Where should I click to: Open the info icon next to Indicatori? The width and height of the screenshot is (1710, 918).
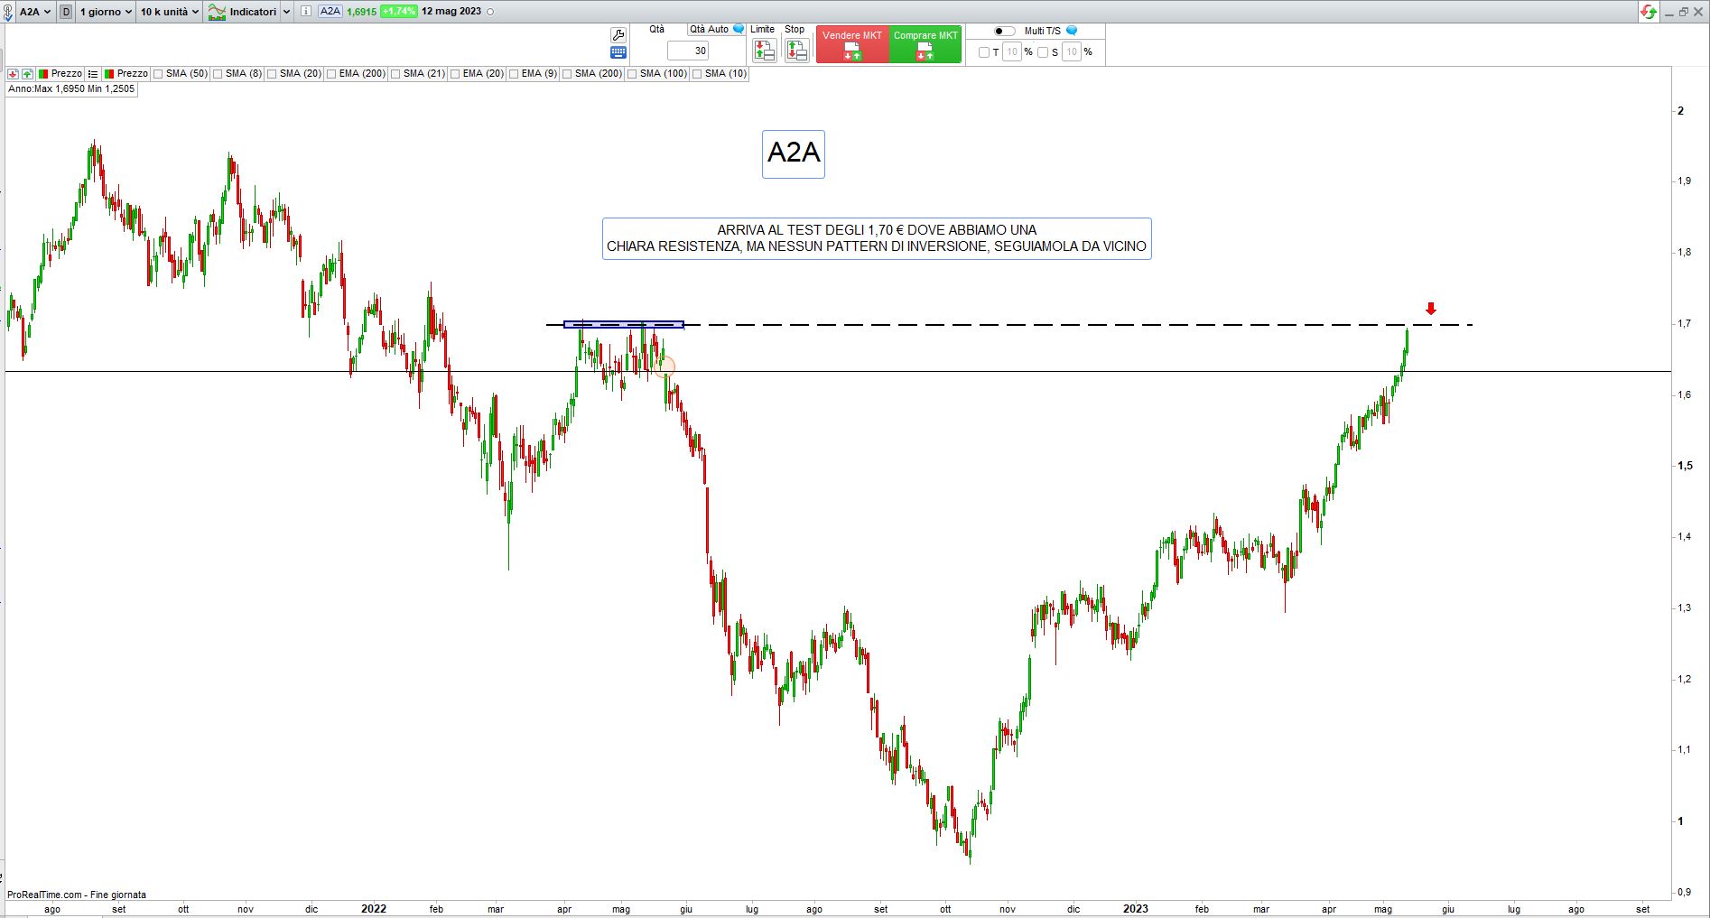tap(306, 12)
